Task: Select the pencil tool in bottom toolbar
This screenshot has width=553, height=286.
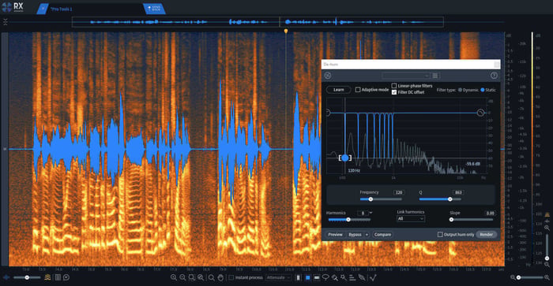Action: [362, 277]
